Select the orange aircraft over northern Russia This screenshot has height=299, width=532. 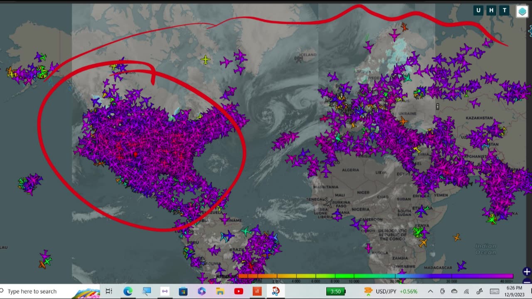(404, 27)
